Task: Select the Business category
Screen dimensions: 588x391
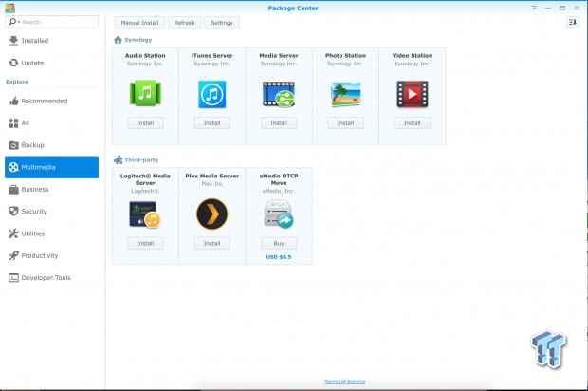Action: 52,190
